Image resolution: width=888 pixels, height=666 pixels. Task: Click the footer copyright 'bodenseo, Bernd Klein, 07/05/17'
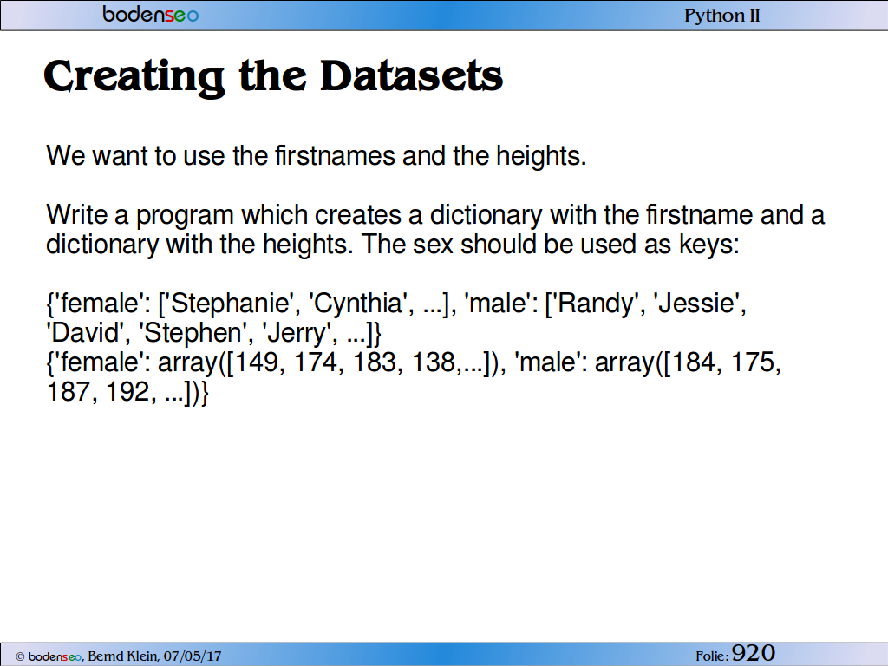pyautogui.click(x=118, y=656)
